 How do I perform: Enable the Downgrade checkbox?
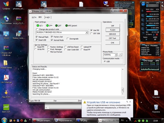click(x=68, y=39)
